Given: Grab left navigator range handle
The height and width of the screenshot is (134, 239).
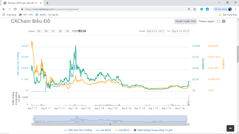Looking at the screenshot, I should pyautogui.click(x=34, y=119).
